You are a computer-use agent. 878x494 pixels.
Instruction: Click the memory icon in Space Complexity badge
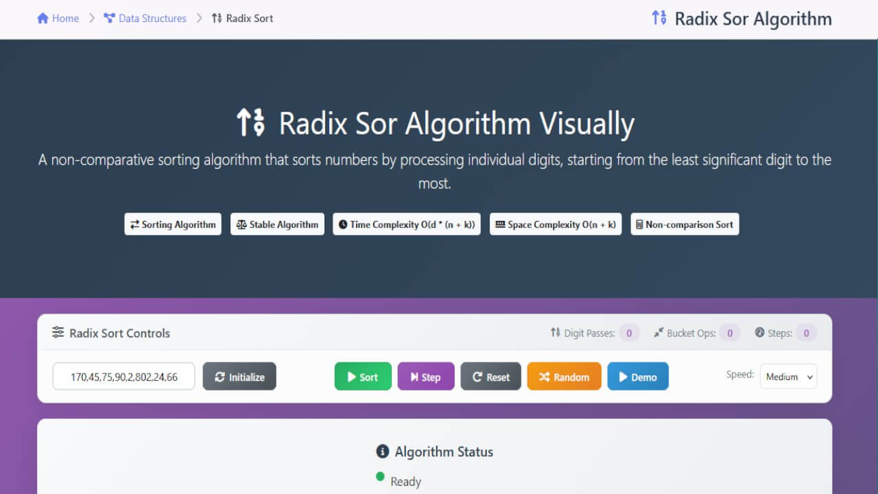pyautogui.click(x=500, y=224)
